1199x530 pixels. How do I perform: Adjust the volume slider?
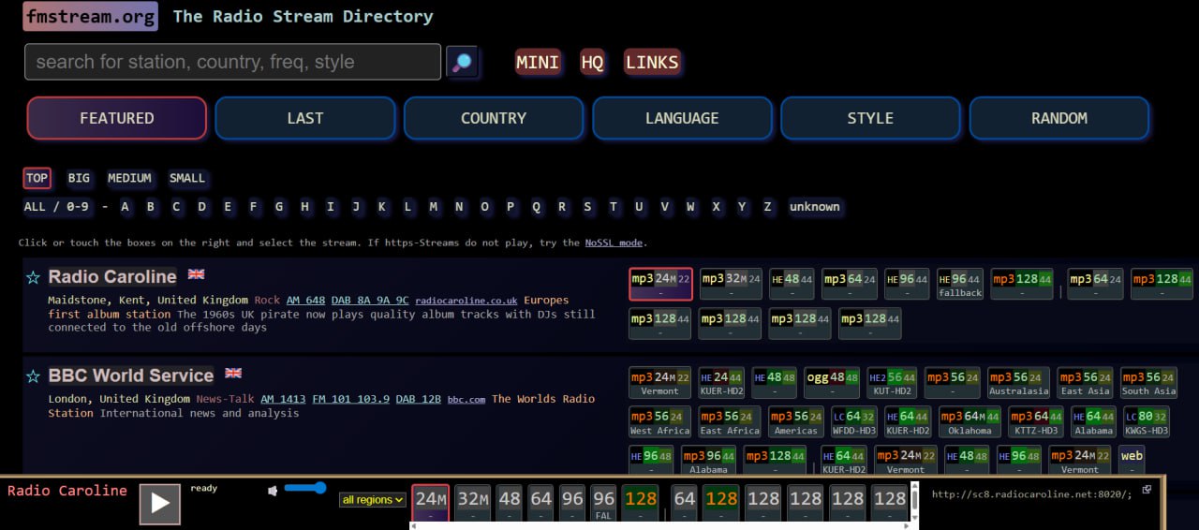(305, 488)
